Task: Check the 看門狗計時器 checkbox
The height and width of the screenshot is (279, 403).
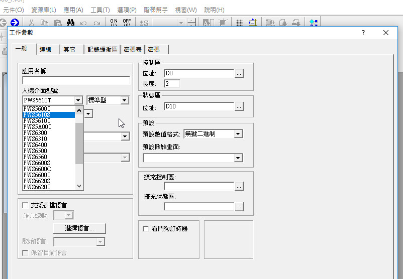Action: point(146,229)
